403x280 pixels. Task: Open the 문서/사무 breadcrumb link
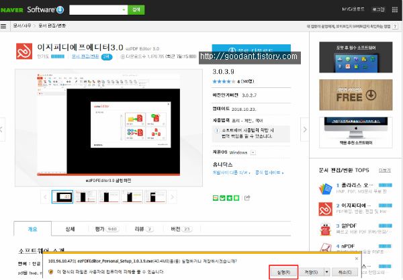coord(22,26)
